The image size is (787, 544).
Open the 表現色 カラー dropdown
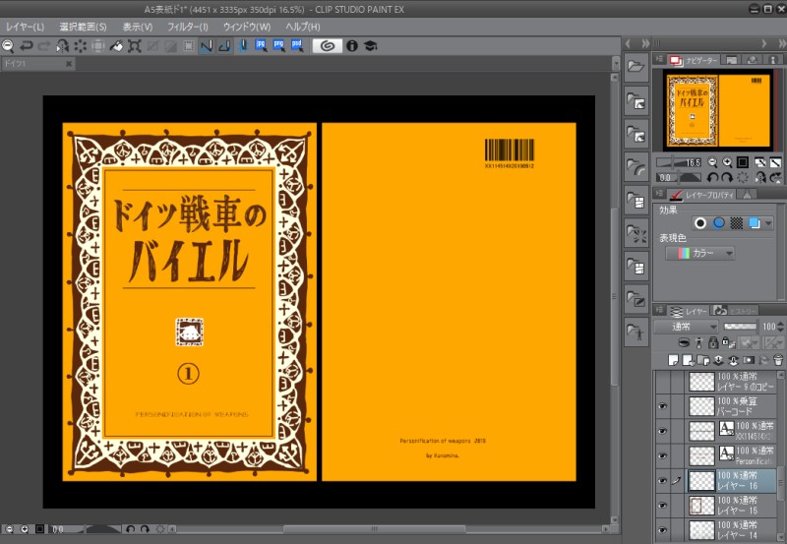tap(700, 254)
